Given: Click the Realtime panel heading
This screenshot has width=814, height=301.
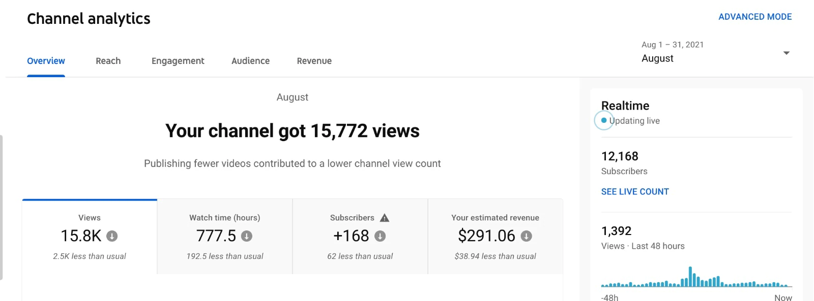Looking at the screenshot, I should point(625,106).
